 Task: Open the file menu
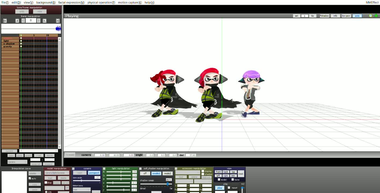pyautogui.click(x=5, y=2)
